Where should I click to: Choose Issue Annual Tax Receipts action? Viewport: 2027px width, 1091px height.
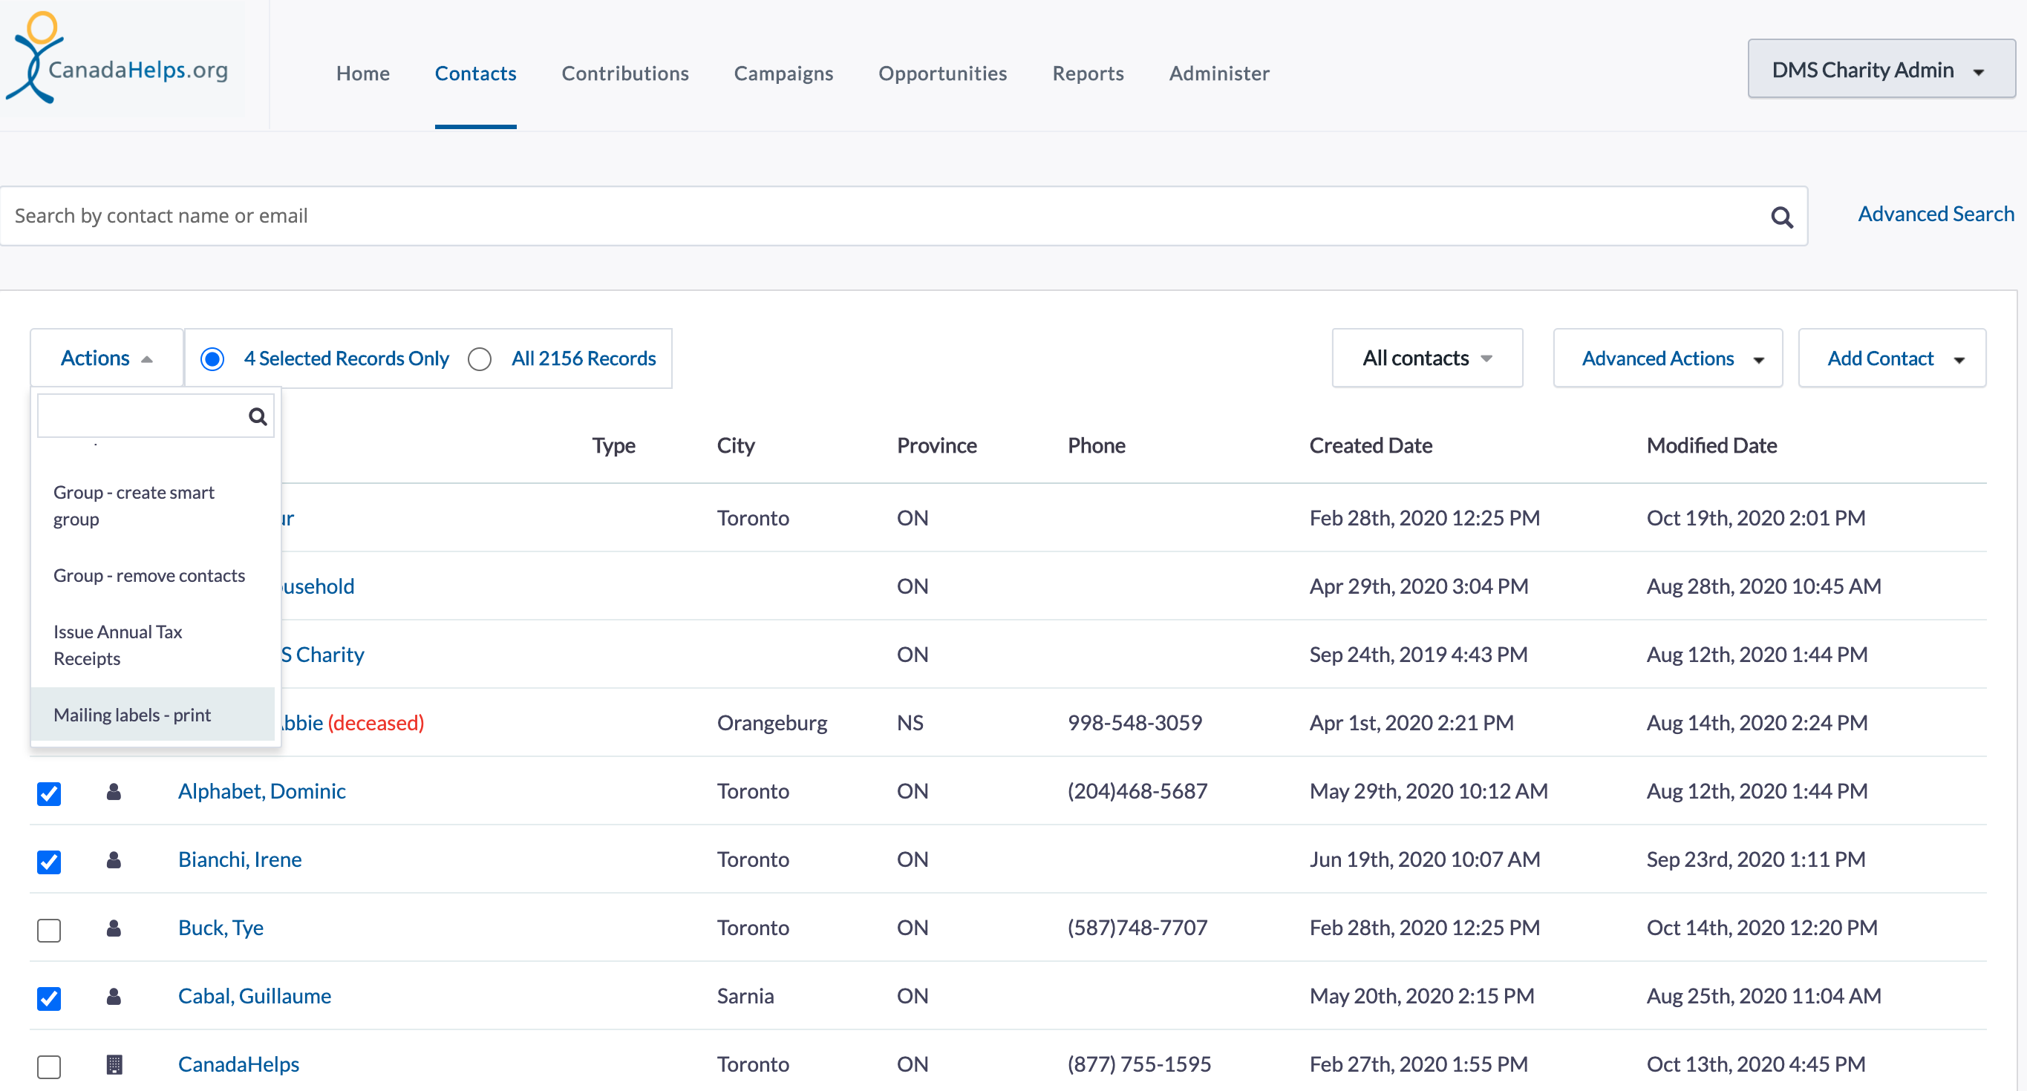coord(153,645)
